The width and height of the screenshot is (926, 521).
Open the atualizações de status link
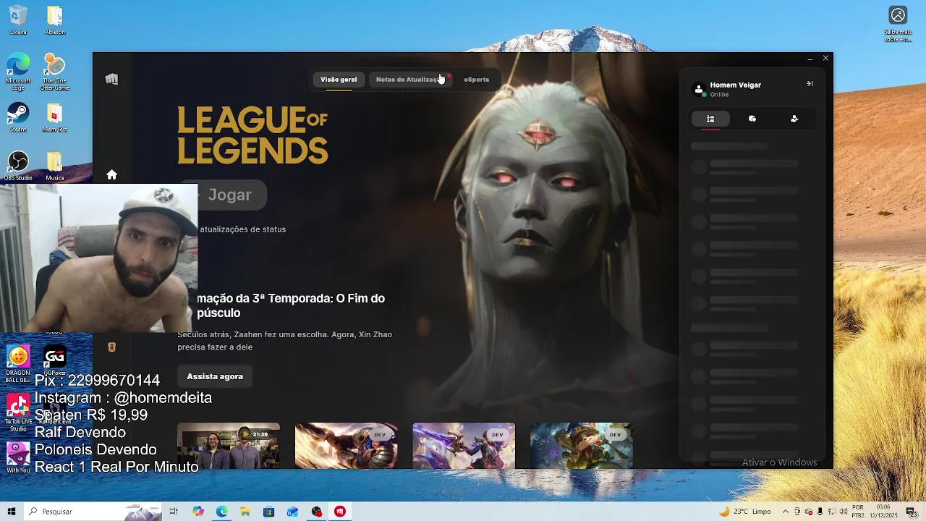pyautogui.click(x=242, y=229)
